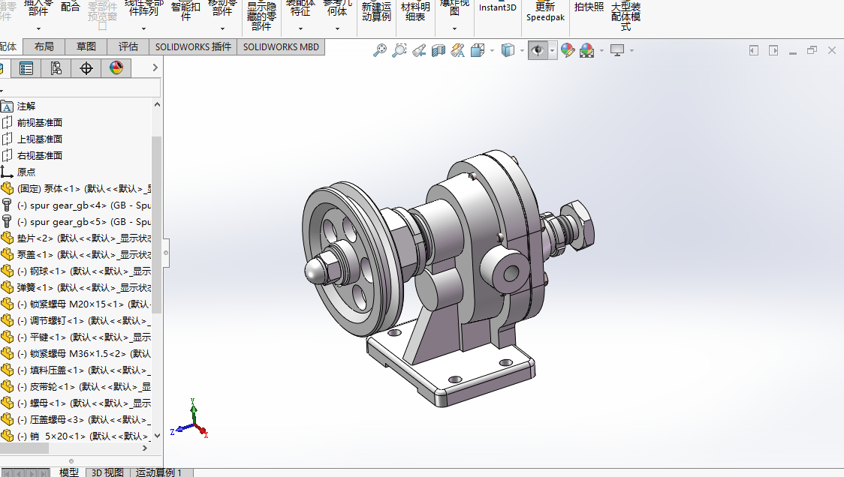Collapse the feature tree panel handle
844x477 pixels.
(x=166, y=253)
